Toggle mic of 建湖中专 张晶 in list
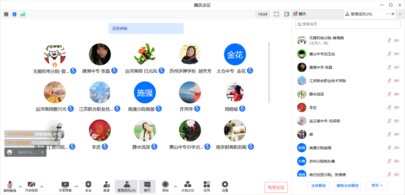 pos(389,67)
